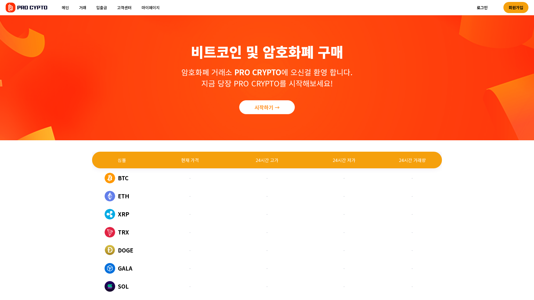
Task: Select the TRON (TRX) icon
Action: [x=110, y=232]
